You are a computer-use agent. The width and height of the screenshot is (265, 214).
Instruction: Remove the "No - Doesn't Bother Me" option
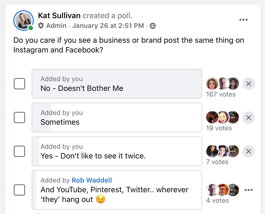248,84
